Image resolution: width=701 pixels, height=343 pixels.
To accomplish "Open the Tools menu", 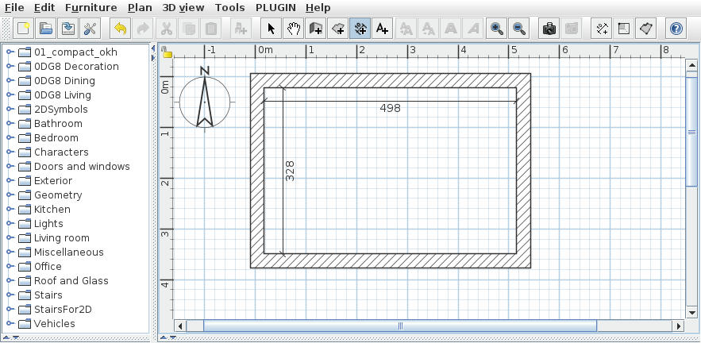I will pos(229,8).
